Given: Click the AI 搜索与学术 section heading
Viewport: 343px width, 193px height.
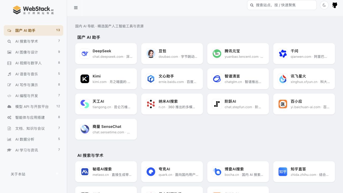Looking at the screenshot, I should point(90,155).
